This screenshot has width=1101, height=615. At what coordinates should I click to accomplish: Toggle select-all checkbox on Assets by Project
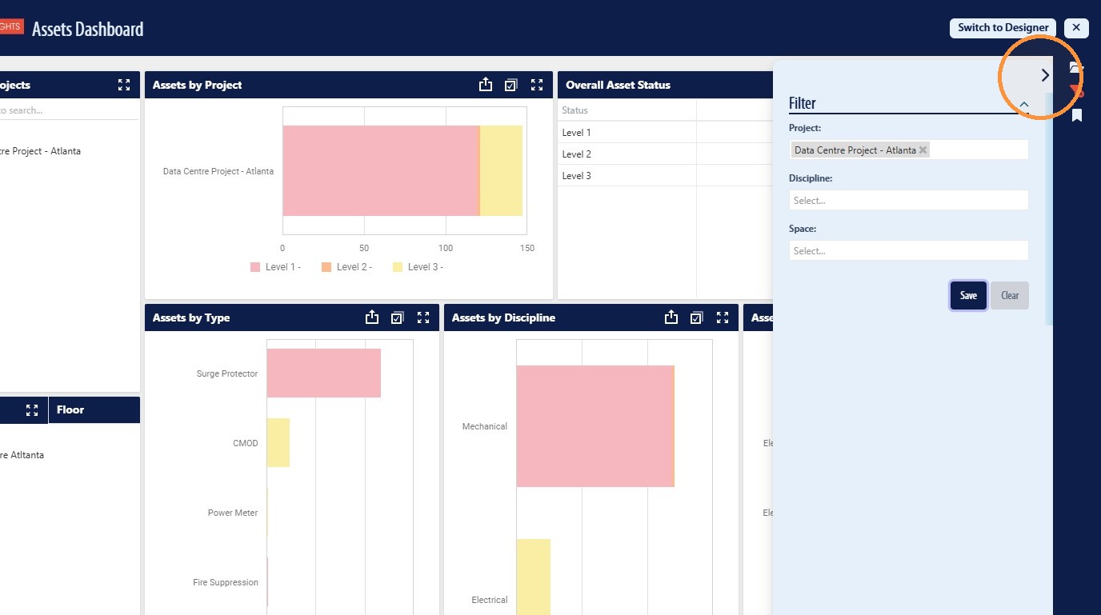tap(511, 85)
